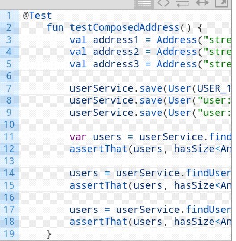
Task: Click findUser call on line 17
Action: tap(209, 210)
